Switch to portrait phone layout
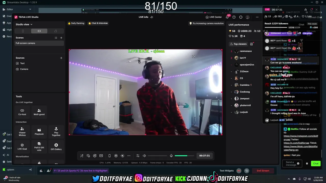This screenshot has height=183, width=326. pos(23,31)
